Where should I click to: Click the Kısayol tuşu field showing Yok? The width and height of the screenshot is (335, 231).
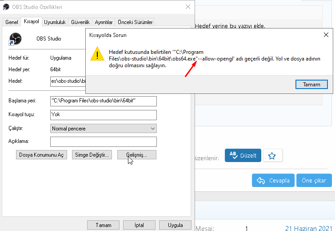coord(104,115)
